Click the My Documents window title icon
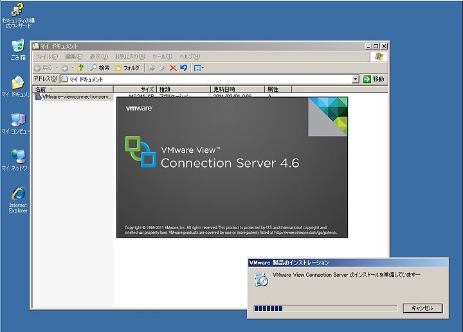 click(x=36, y=46)
